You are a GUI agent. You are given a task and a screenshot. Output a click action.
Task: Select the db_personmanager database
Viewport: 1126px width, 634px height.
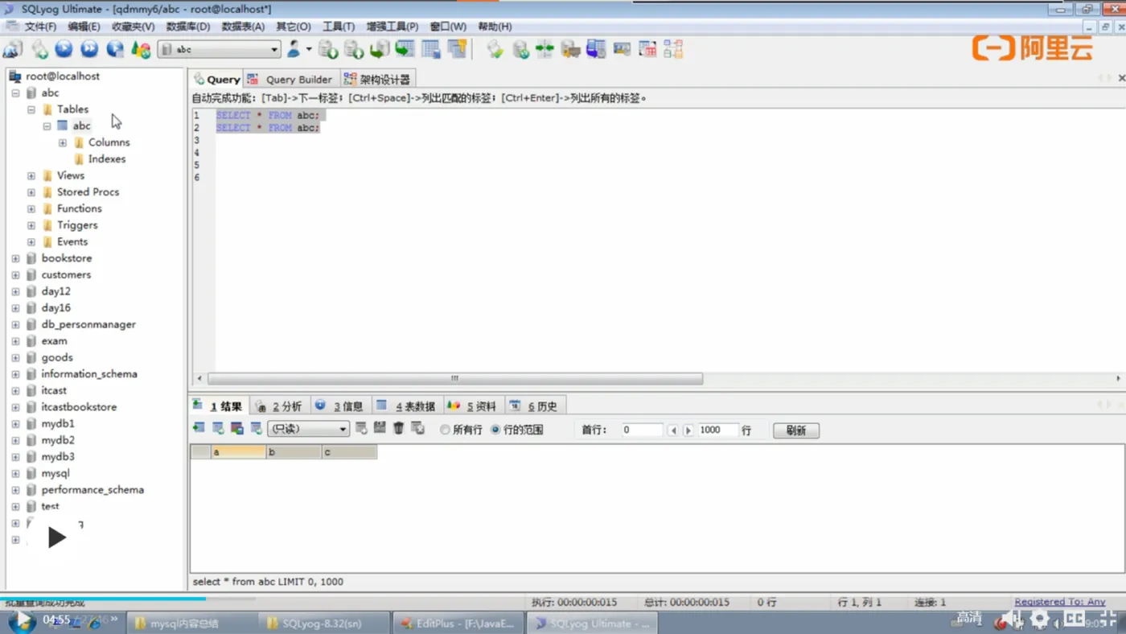[x=88, y=324]
